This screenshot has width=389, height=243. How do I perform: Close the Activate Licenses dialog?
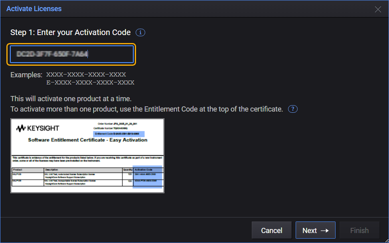(x=378, y=10)
